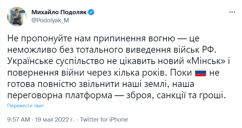Click the tweet's first line starting Не пропонуйте

pyautogui.click(x=104, y=38)
